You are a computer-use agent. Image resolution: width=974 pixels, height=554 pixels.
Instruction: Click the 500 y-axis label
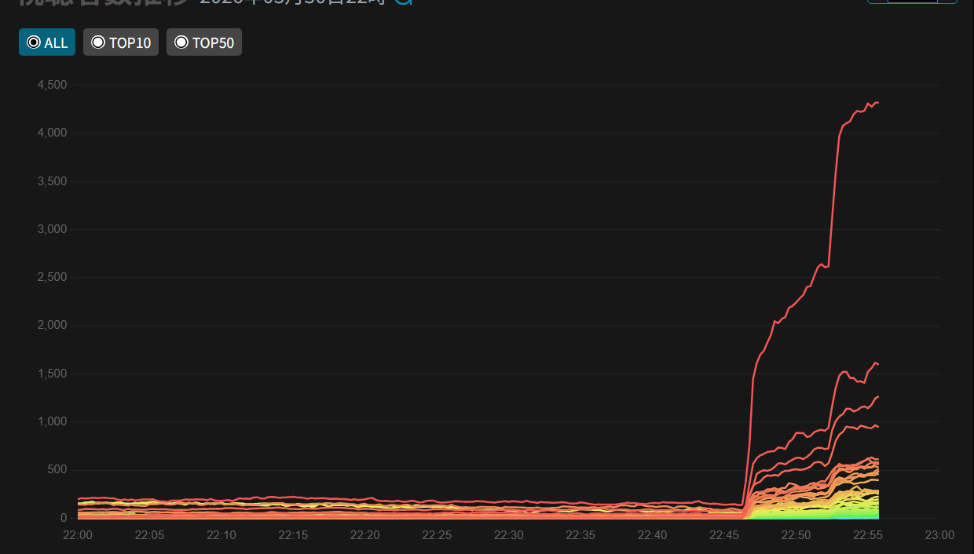pos(59,470)
